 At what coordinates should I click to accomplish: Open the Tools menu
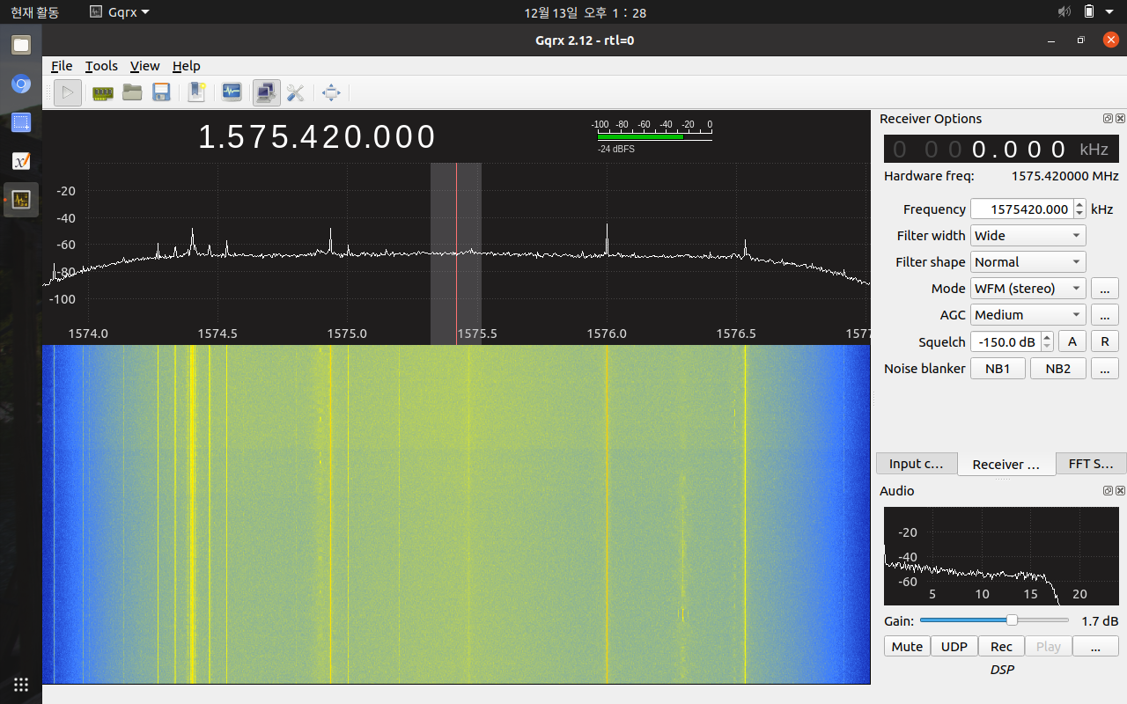[101, 66]
